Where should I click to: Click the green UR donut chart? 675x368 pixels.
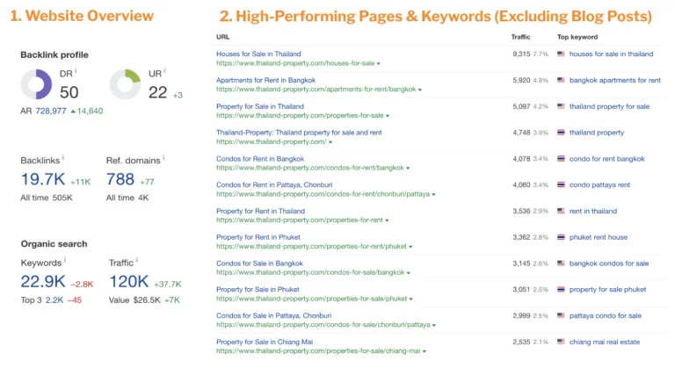coord(125,84)
